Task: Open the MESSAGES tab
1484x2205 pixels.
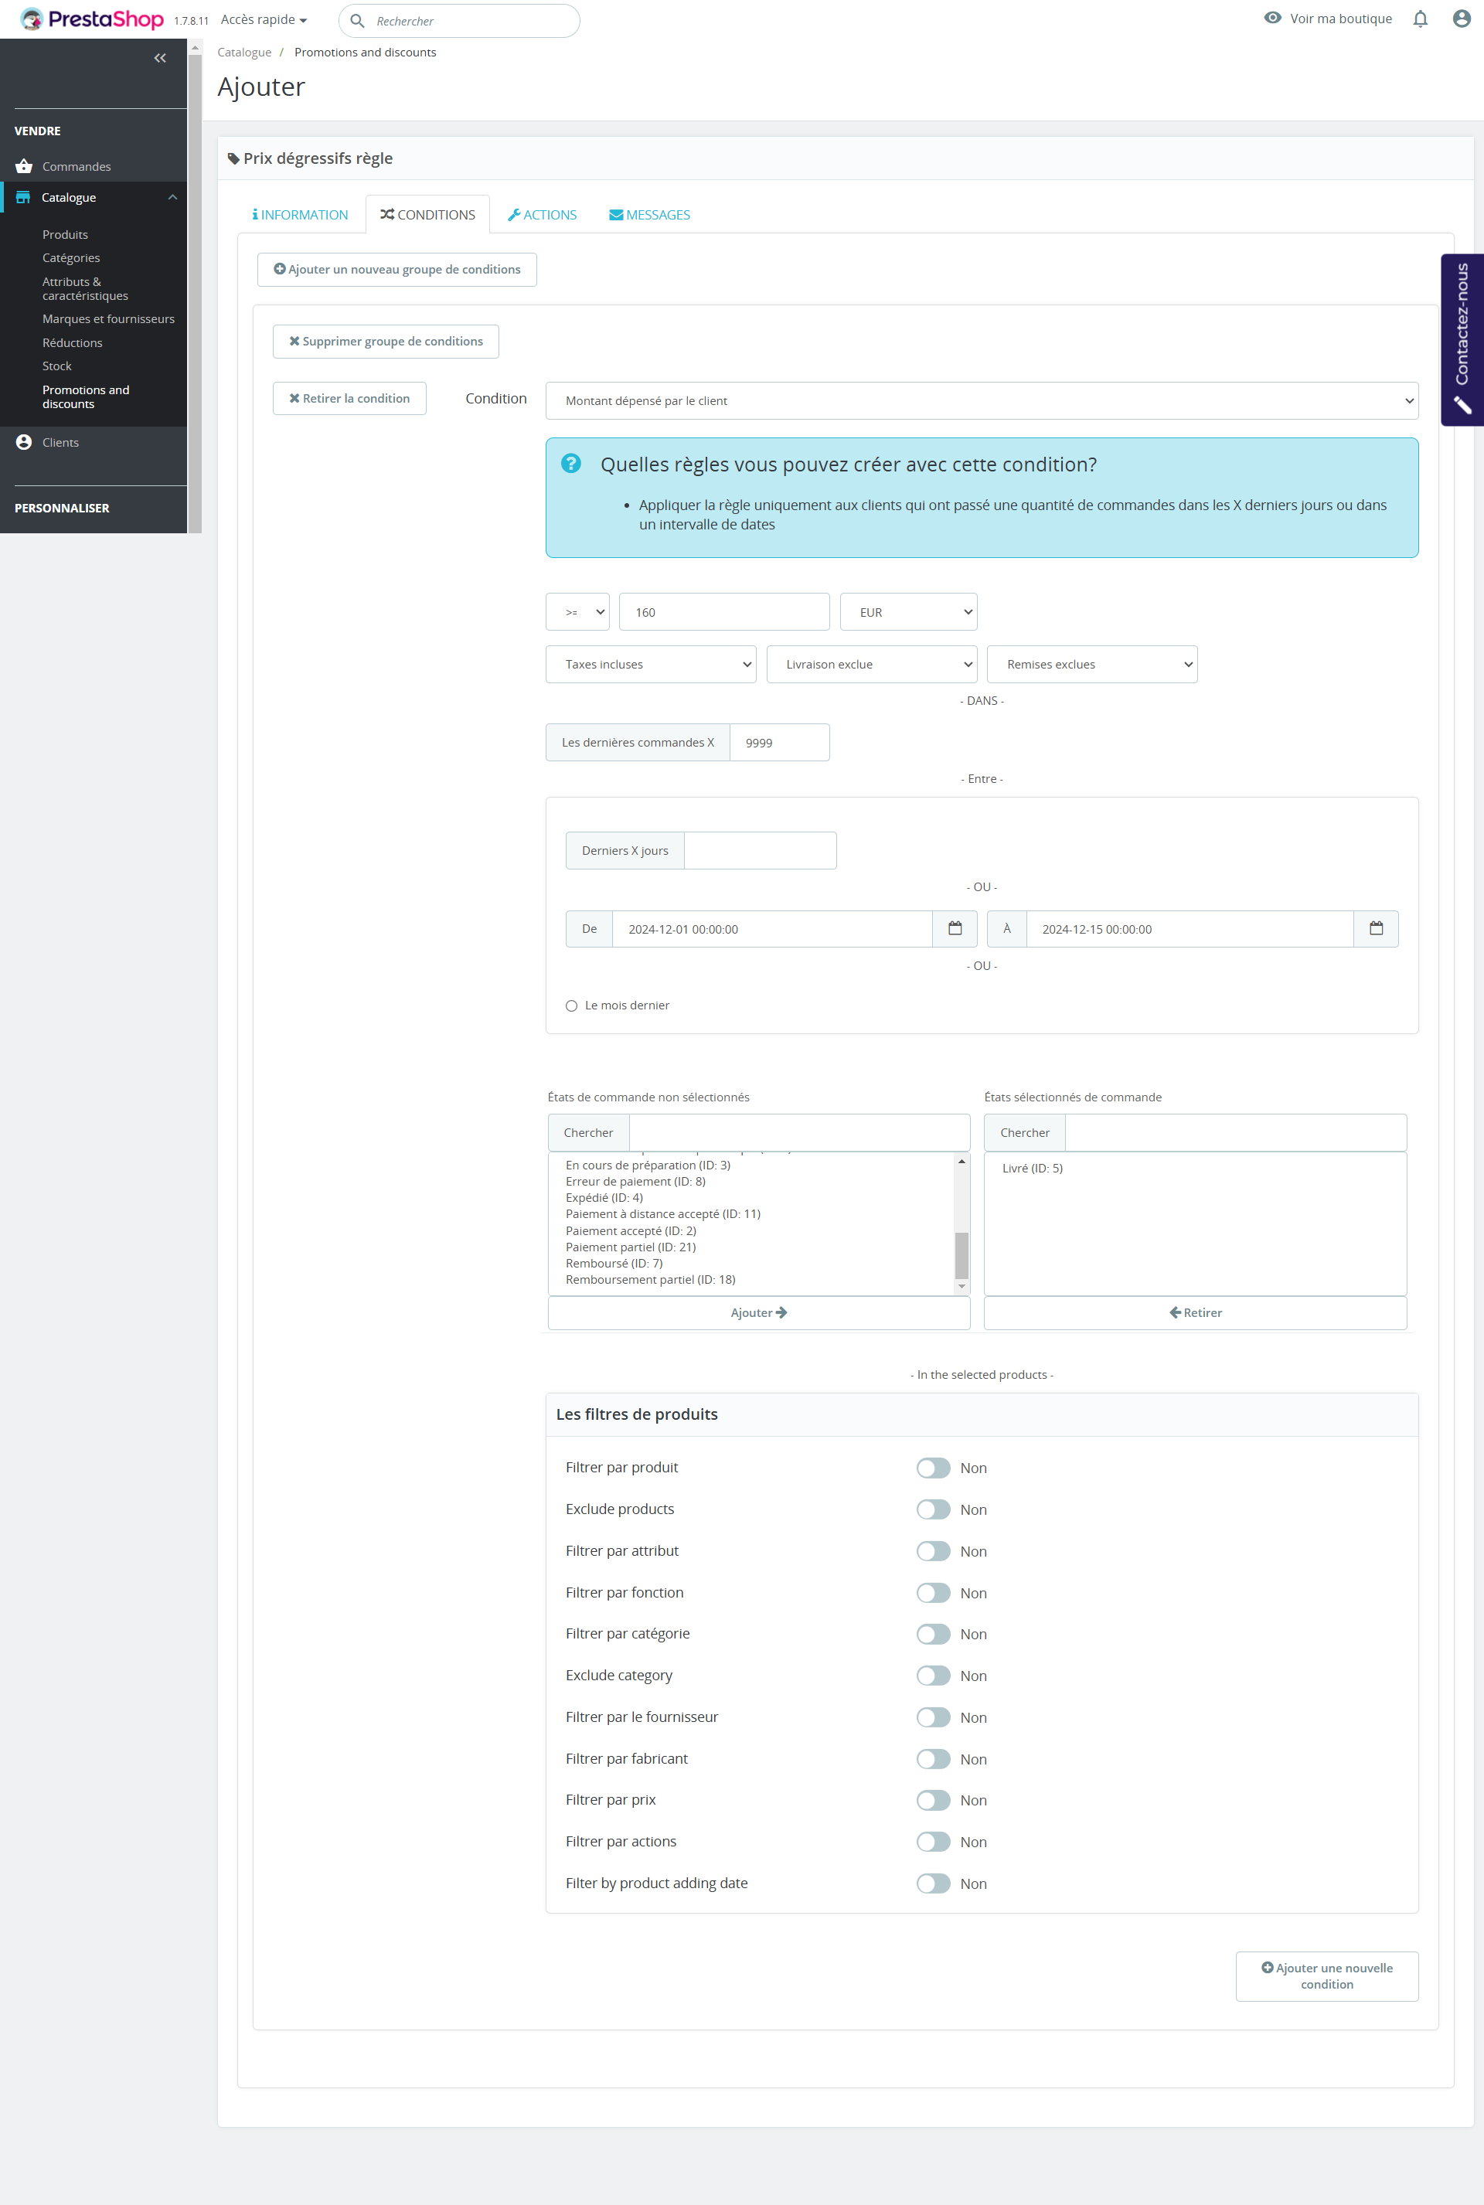Action: pyautogui.click(x=649, y=215)
